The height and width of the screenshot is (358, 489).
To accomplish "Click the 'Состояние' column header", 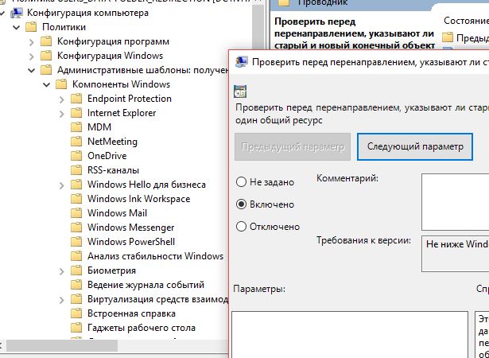I will point(466,21).
